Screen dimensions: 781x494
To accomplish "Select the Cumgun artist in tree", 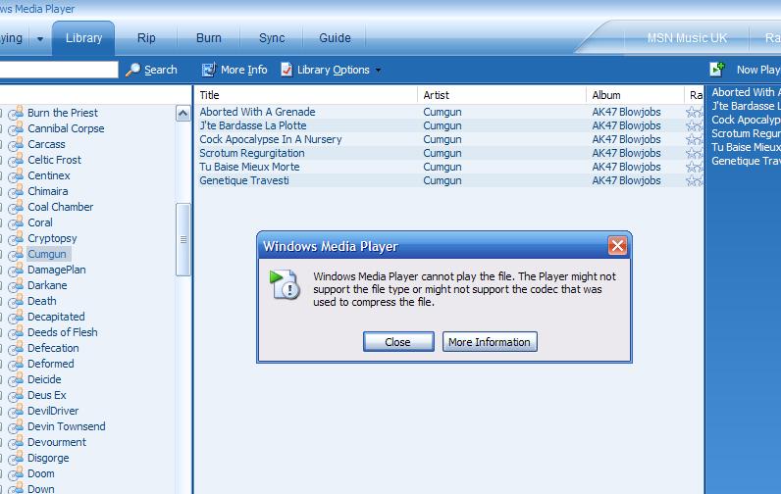I will coord(47,254).
